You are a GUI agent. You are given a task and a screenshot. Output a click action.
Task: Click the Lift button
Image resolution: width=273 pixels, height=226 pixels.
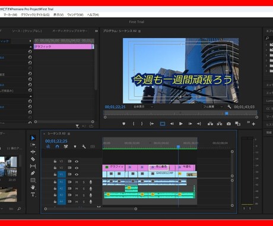[210, 124]
